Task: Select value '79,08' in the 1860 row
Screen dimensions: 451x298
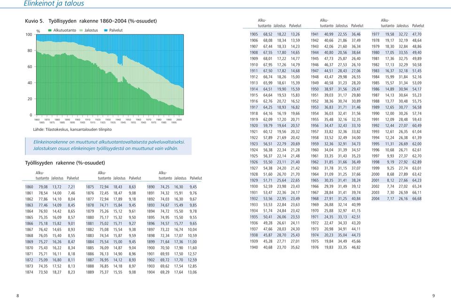Action: pyautogui.click(x=43, y=187)
